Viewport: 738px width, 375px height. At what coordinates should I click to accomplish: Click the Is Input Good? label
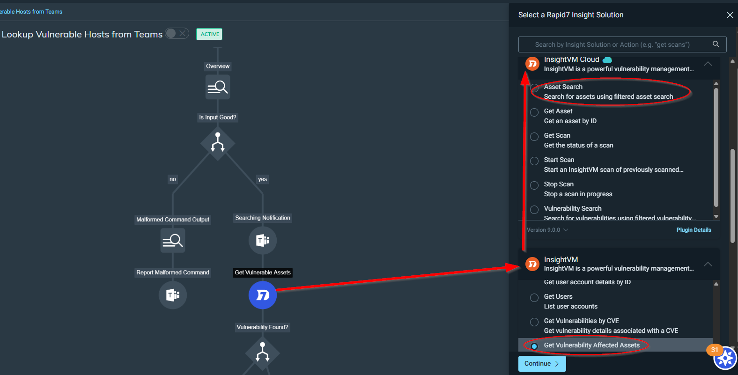[218, 118]
